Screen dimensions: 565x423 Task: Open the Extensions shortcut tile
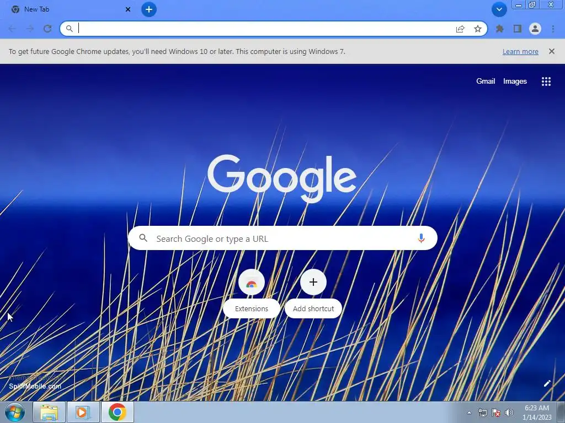pos(252,294)
